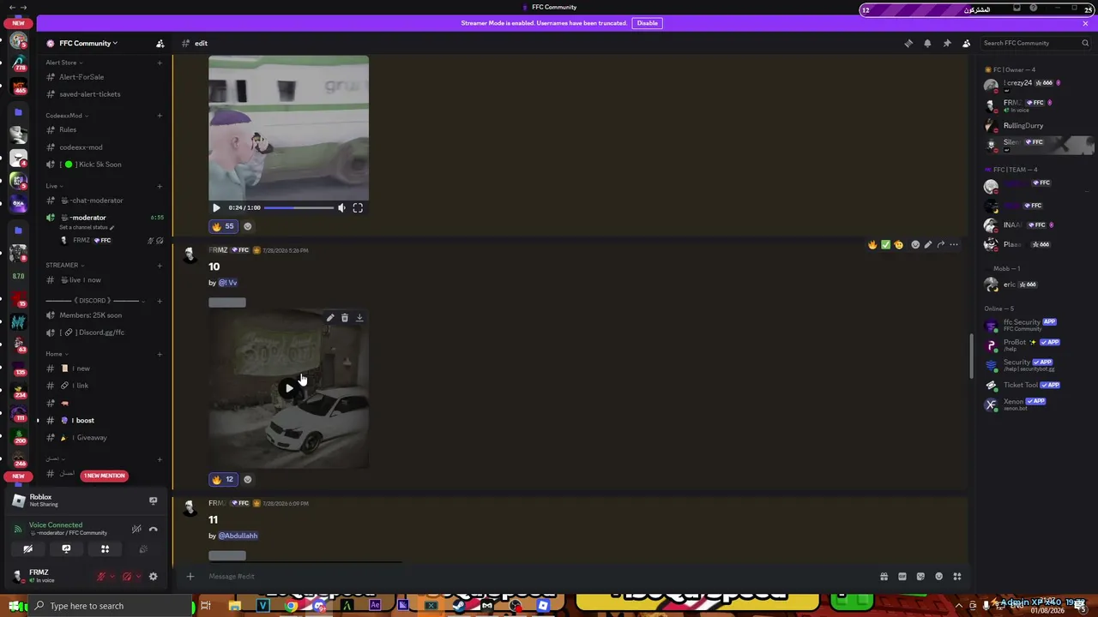This screenshot has height=617, width=1098.
Task: Create a channel in CodeexxMod category
Action: [160, 116]
